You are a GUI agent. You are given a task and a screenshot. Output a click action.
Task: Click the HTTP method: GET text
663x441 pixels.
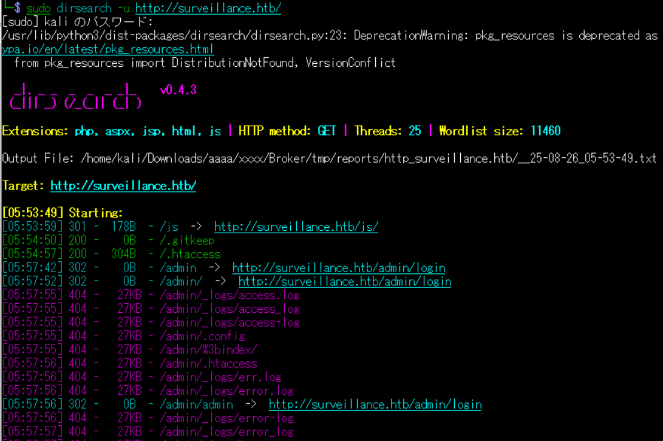point(287,131)
